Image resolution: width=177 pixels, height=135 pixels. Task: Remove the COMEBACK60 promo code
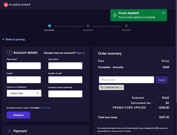click(122, 88)
